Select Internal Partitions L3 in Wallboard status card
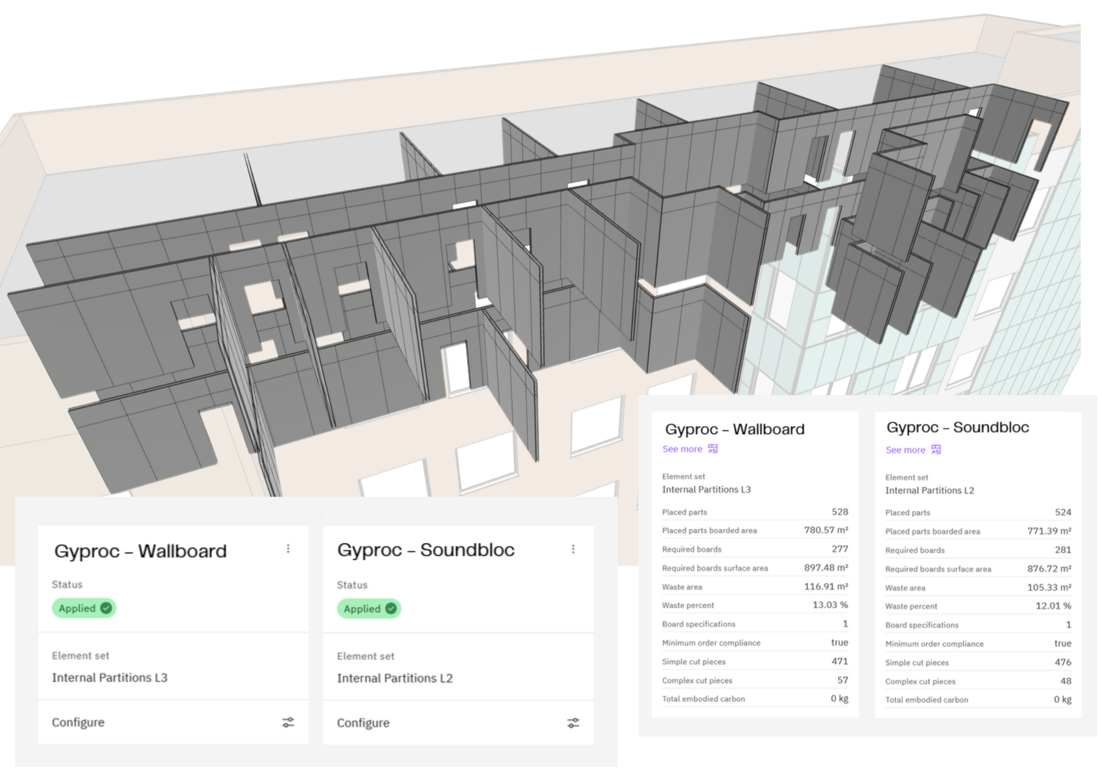This screenshot has height=773, width=1102. pos(109,678)
